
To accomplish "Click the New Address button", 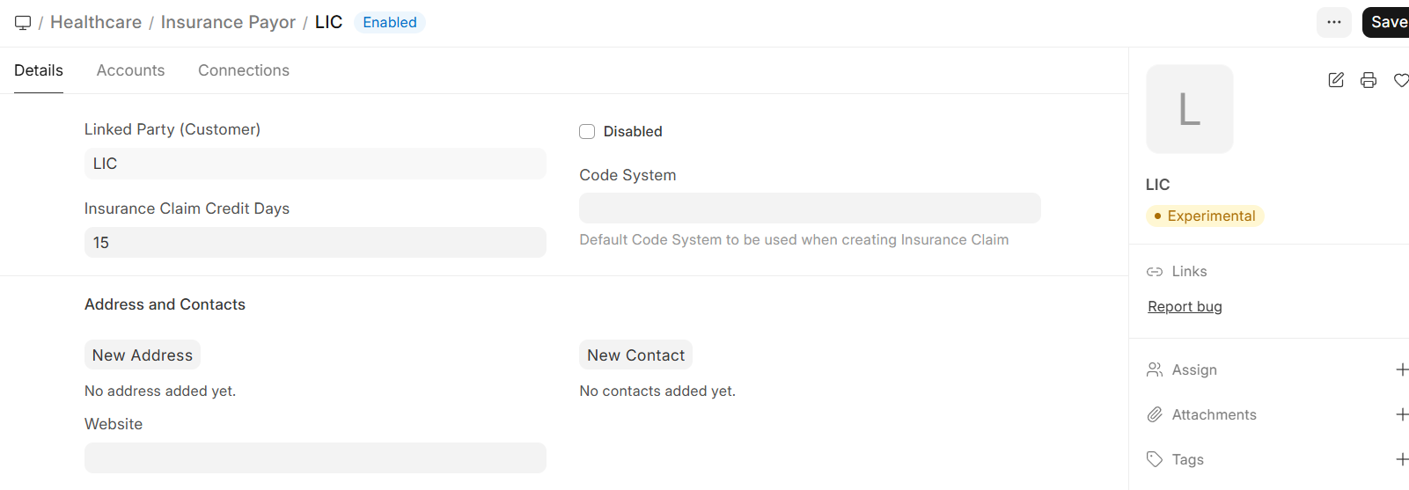I will 143,355.
